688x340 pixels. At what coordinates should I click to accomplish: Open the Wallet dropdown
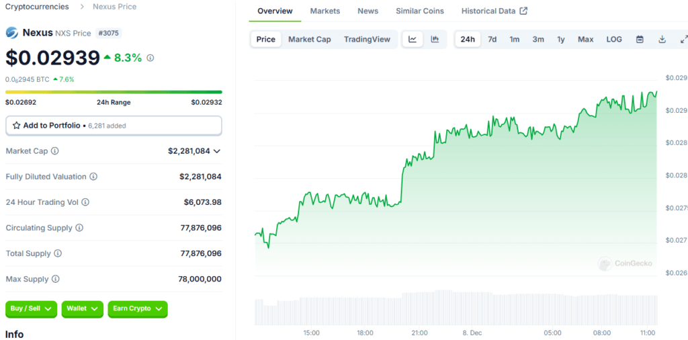pyautogui.click(x=83, y=309)
